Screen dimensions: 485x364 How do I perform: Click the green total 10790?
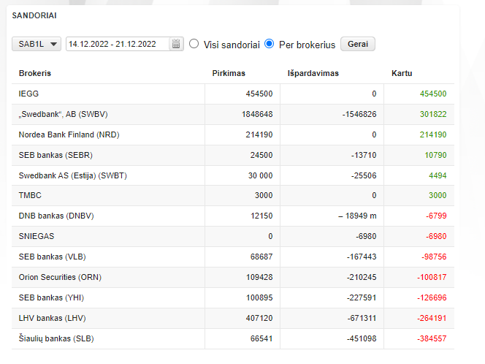[435, 155]
